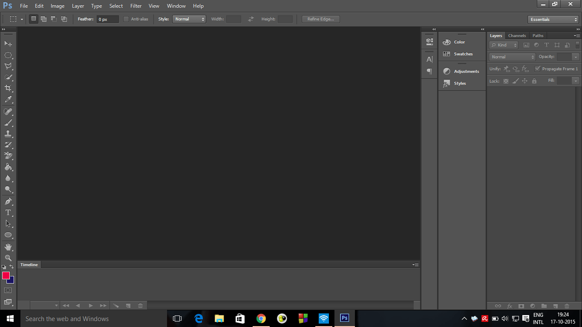Select the Pen tool
582x327 pixels.
(8, 201)
